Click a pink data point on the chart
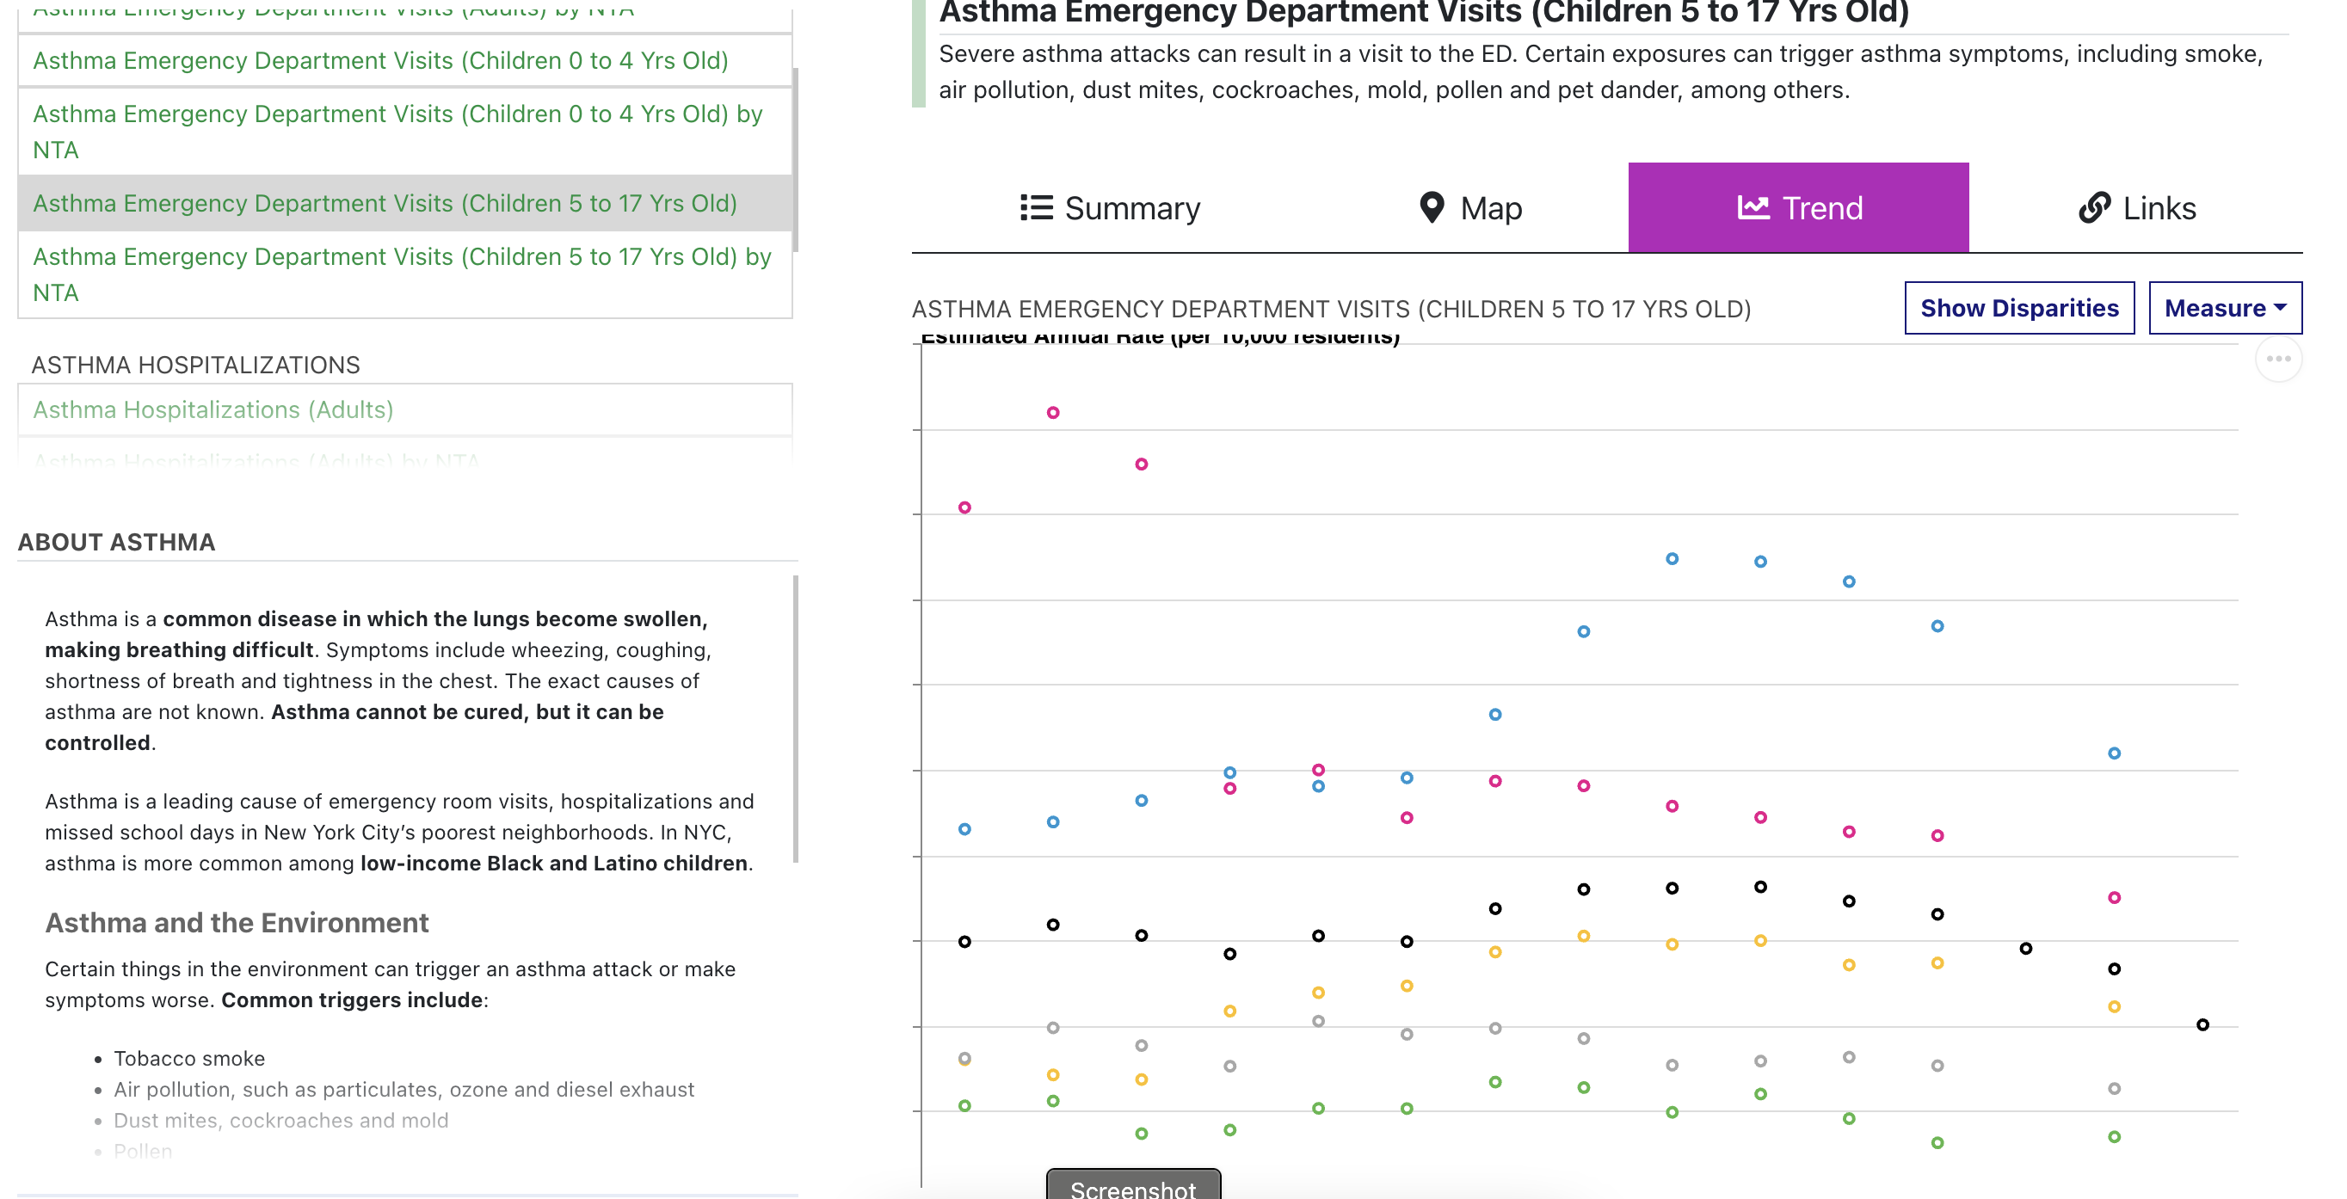 point(1052,412)
